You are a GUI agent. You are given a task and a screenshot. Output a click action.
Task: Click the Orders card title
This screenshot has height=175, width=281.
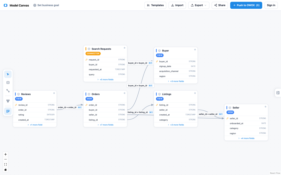96,94
